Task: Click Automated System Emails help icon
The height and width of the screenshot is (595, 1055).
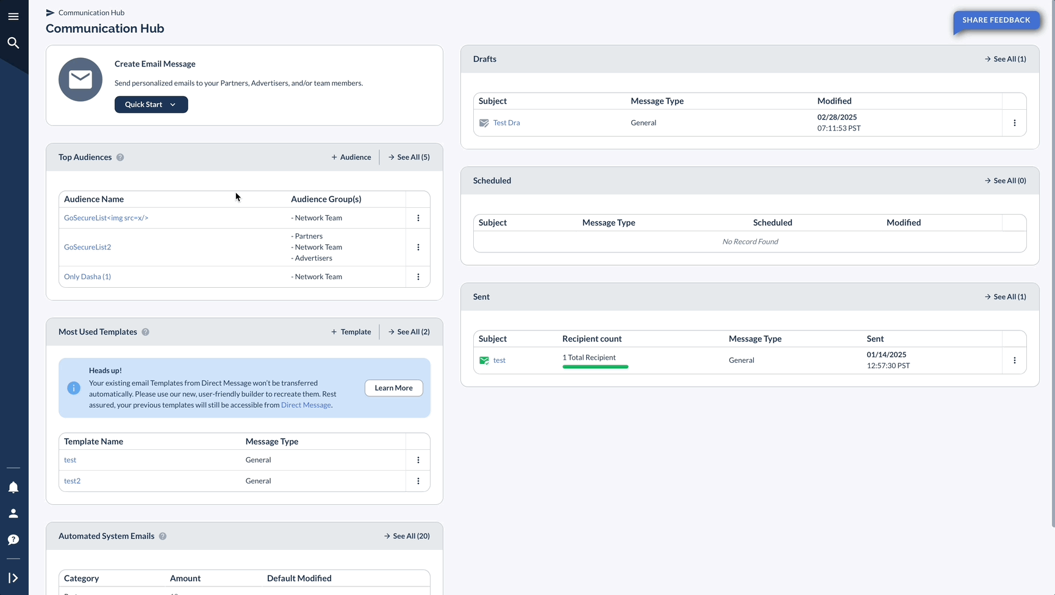Action: click(x=163, y=536)
